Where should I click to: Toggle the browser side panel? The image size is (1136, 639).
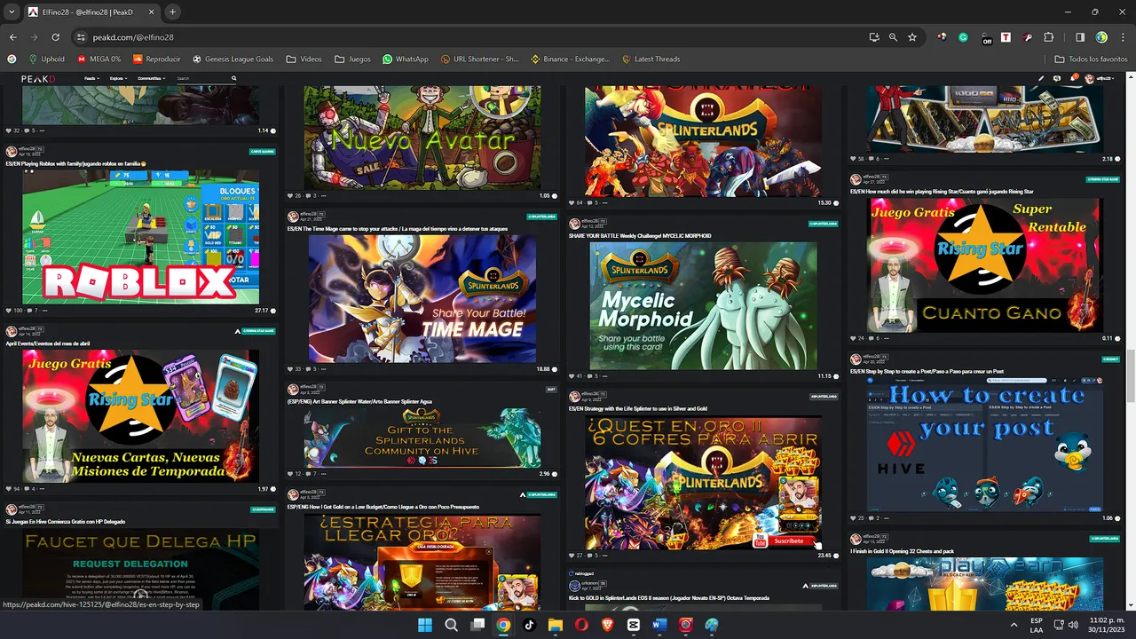click(x=1080, y=37)
